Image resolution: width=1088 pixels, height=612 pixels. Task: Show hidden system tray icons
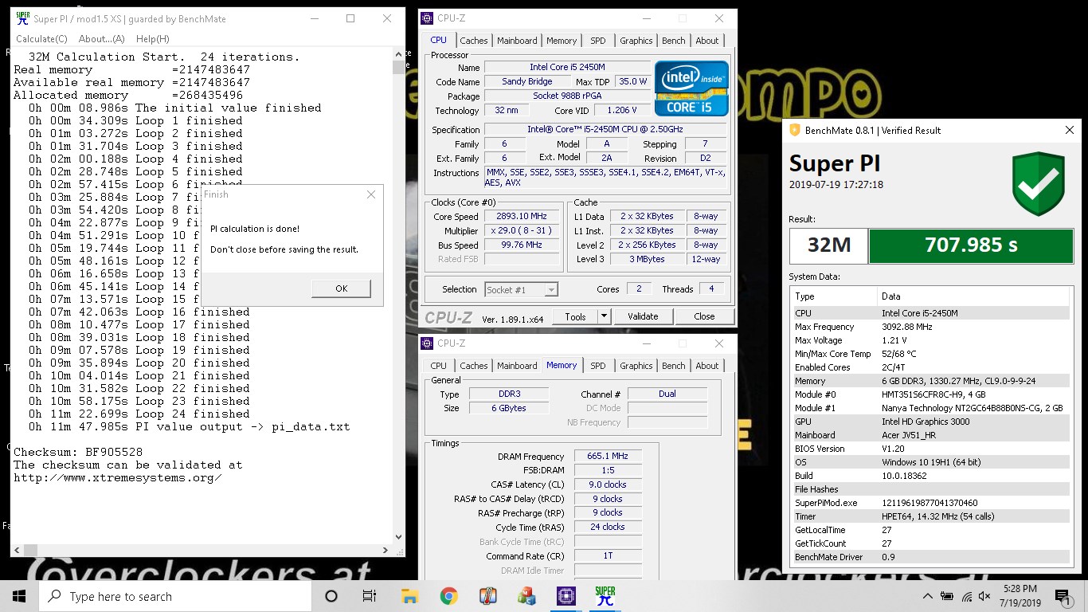[x=927, y=596]
